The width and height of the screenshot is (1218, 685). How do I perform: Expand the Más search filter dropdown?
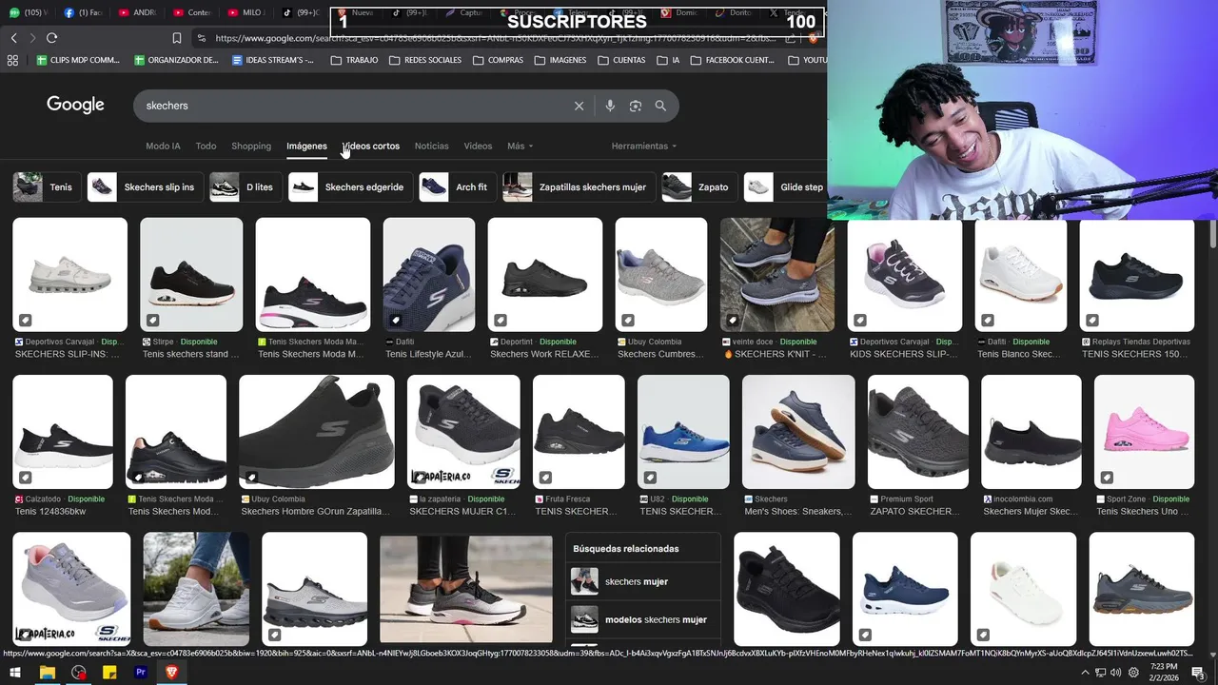520,146
